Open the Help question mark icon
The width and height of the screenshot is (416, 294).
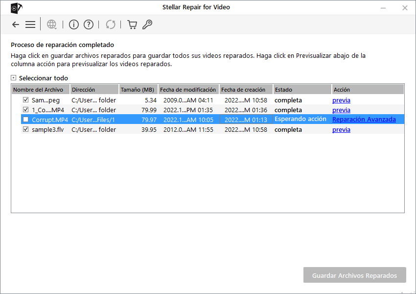[89, 24]
